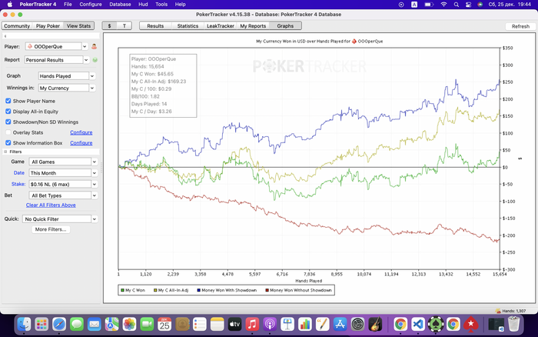Screen dimensions: 538x337
Task: Open the Wi-Fi status menu
Action: (443, 5)
